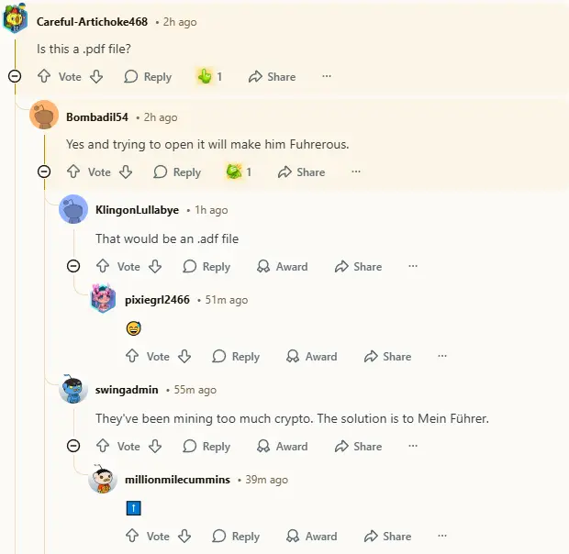This screenshot has height=554, width=569.
Task: Click pixiegrl2466's avatar thumbnail
Action: click(x=103, y=299)
